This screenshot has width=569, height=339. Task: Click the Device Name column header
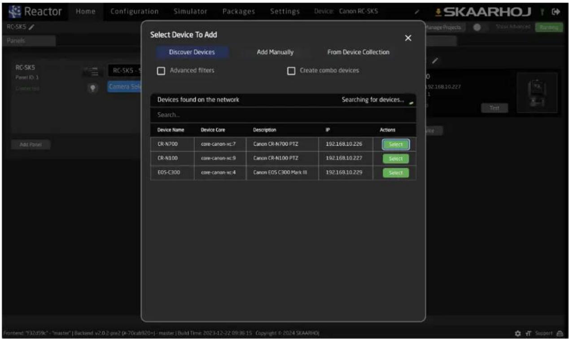(x=171, y=130)
